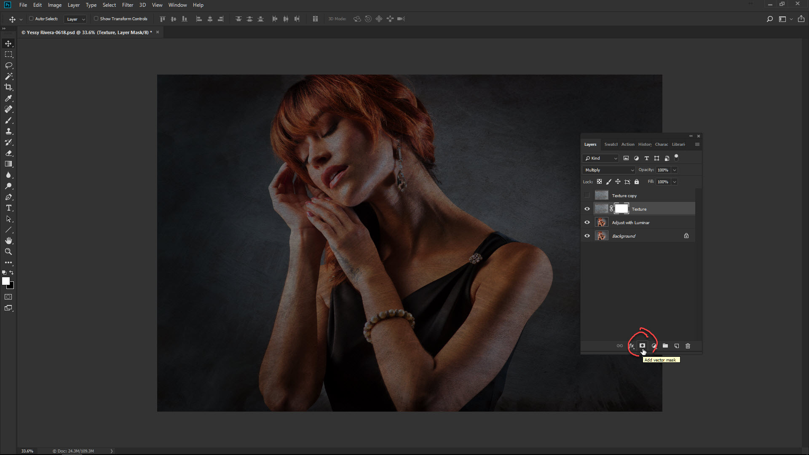The height and width of the screenshot is (455, 809).
Task: Check Show Transform Controls
Action: coord(96,19)
